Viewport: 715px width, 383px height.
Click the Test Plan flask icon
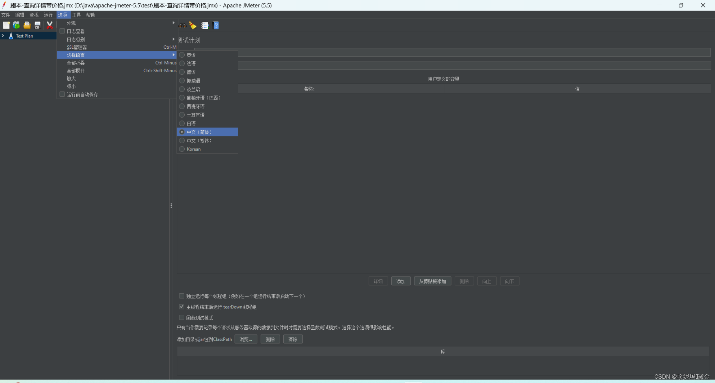(x=11, y=36)
